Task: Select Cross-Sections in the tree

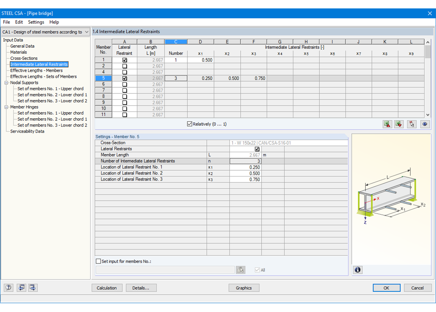Action: (24, 58)
